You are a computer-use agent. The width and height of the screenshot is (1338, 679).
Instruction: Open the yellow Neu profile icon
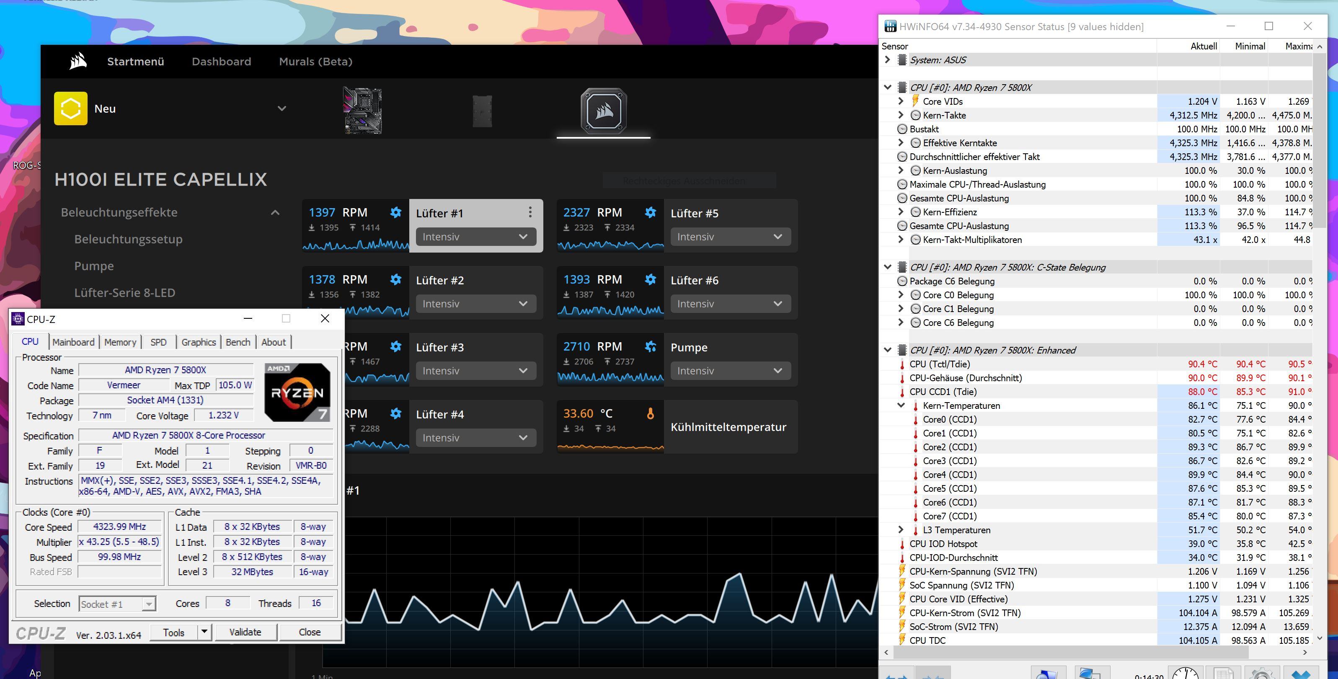pyautogui.click(x=71, y=108)
